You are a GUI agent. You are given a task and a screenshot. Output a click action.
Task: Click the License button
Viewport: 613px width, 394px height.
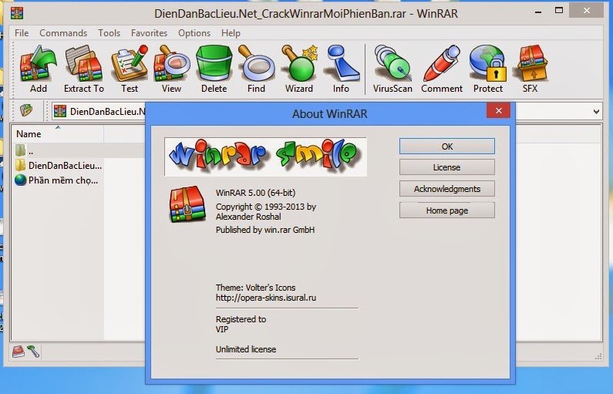tap(447, 167)
